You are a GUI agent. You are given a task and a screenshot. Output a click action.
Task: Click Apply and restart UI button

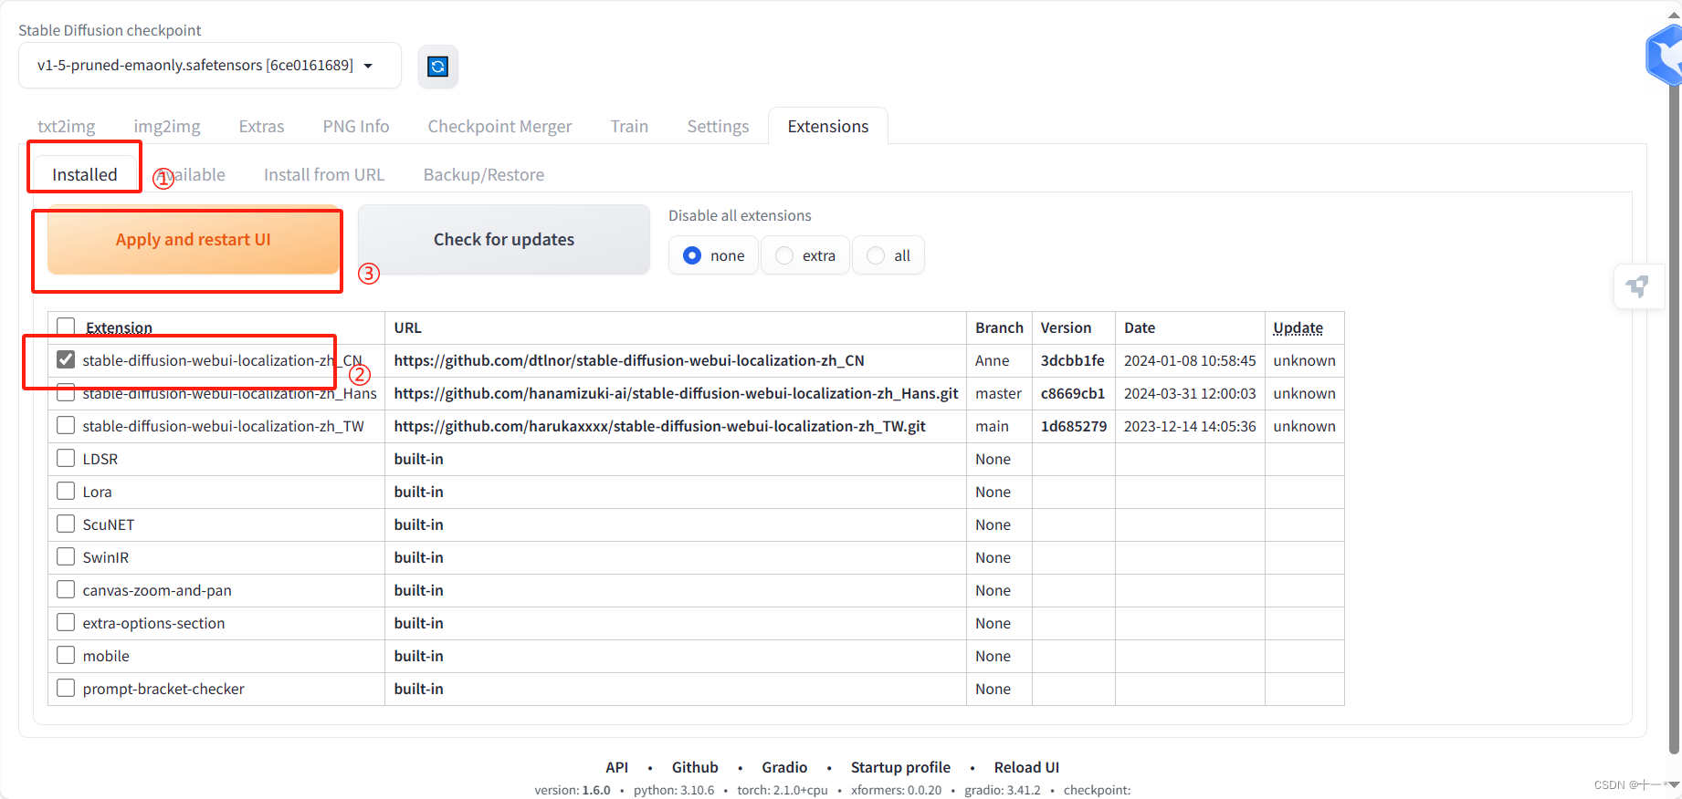[x=194, y=239]
